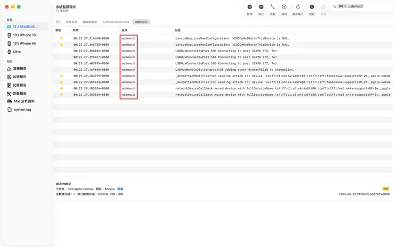Open 當機報告 crash reports
The height and width of the screenshot is (247, 395).
click(26, 68)
